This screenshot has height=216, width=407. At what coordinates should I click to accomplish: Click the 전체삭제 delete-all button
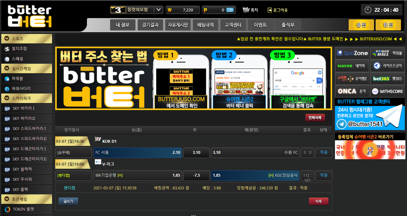click(315, 118)
